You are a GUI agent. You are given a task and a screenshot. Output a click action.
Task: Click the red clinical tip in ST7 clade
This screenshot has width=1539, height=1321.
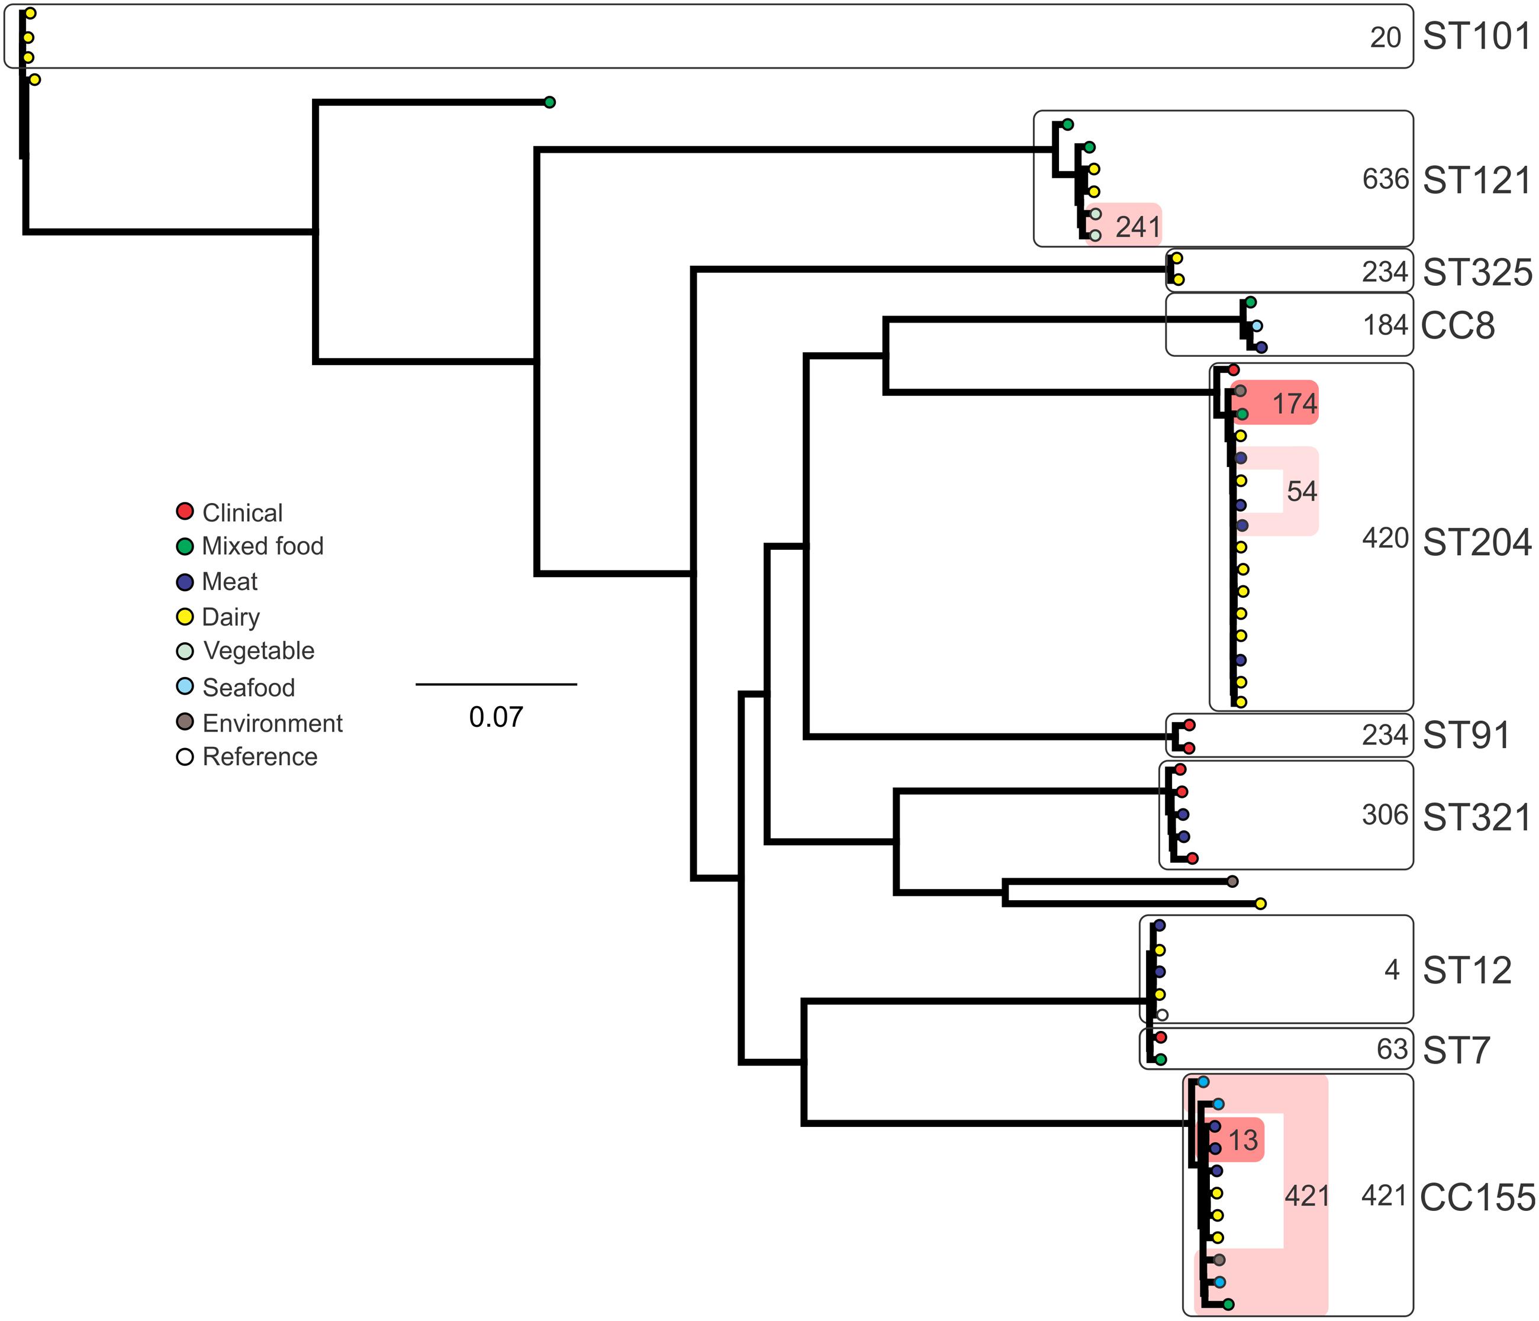[1162, 1038]
